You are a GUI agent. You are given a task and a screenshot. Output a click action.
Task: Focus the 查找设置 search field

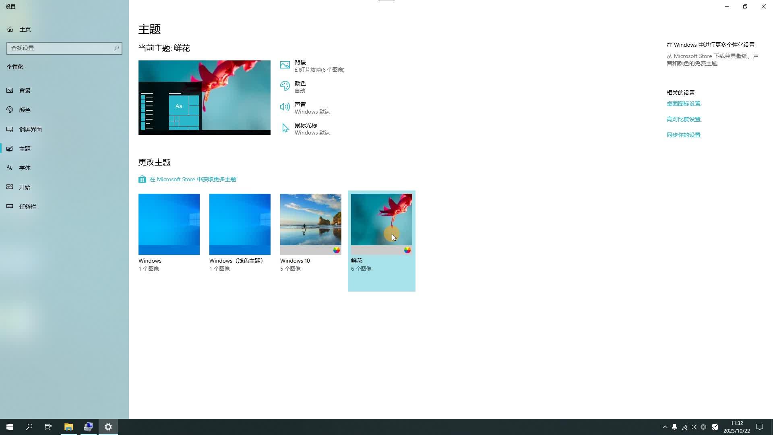64,48
